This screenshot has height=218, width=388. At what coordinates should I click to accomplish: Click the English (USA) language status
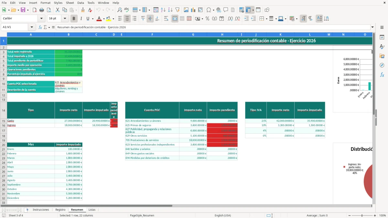(x=223, y=215)
